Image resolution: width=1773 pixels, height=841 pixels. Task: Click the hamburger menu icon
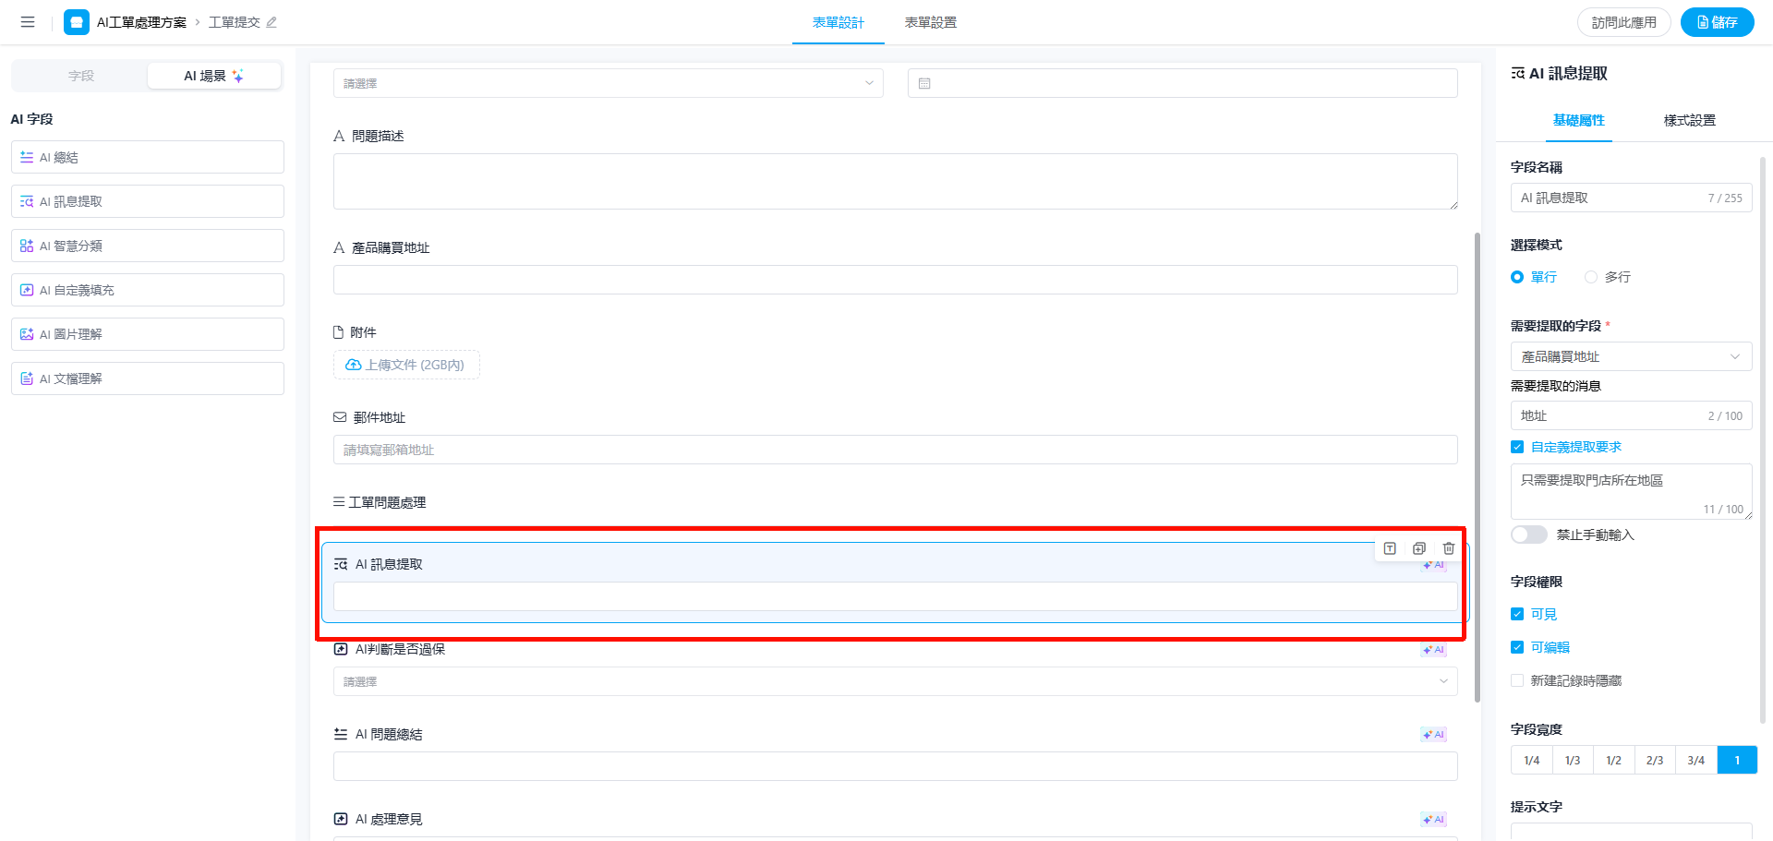click(28, 22)
